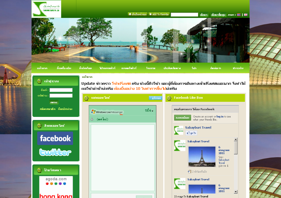Open the โปรแกรมทัวร์ navigation menu item

tap(107, 68)
